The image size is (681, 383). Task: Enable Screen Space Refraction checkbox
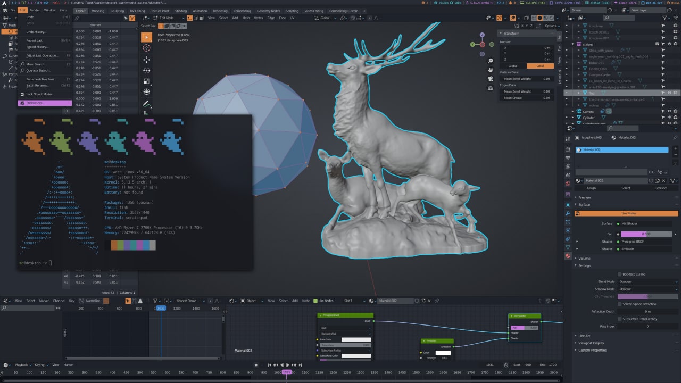tap(620, 304)
